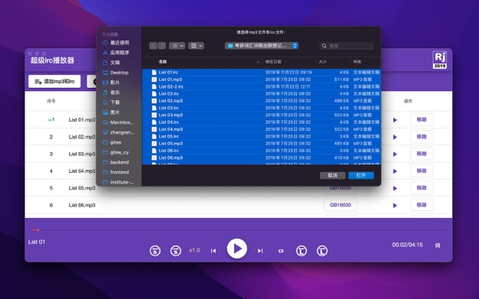This screenshot has width=479, height=299.
Task: Sort files by 修改日期 column header
Action: 273,62
